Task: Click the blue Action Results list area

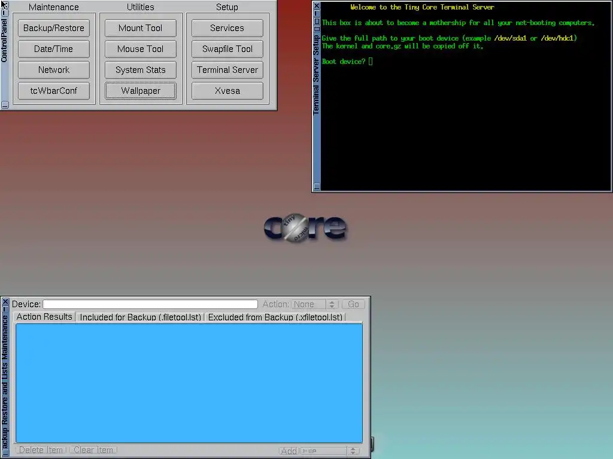Action: (189, 383)
